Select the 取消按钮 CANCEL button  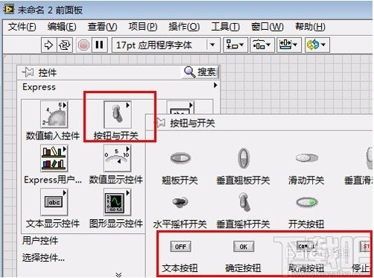(306, 247)
